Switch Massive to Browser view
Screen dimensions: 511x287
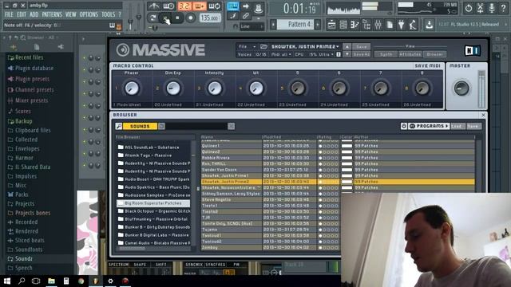click(434, 54)
